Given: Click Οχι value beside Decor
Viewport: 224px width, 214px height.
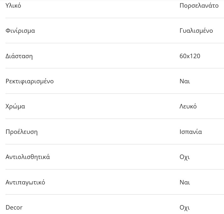Looking at the screenshot, I should pos(185,208).
